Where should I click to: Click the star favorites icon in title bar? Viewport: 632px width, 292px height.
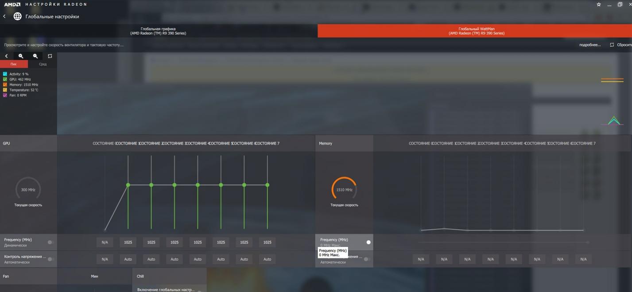(599, 4)
